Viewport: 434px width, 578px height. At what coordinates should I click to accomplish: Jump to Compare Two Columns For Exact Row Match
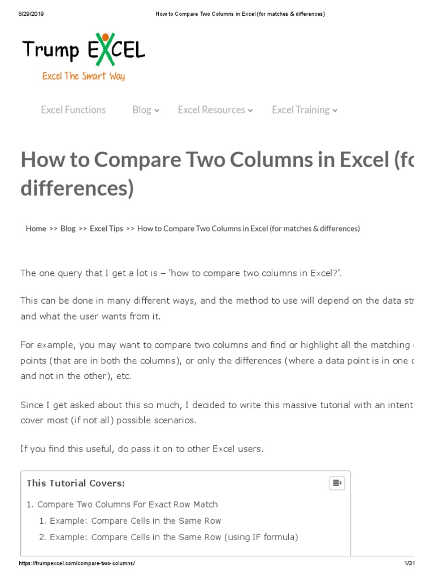pyautogui.click(x=127, y=504)
